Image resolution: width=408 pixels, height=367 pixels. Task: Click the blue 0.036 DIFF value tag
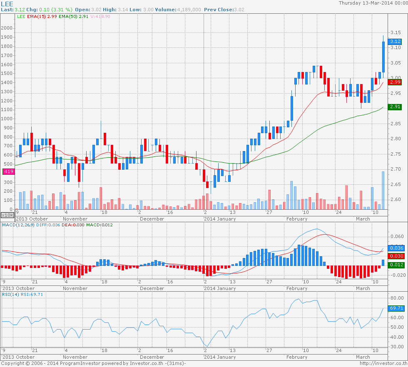(396, 248)
